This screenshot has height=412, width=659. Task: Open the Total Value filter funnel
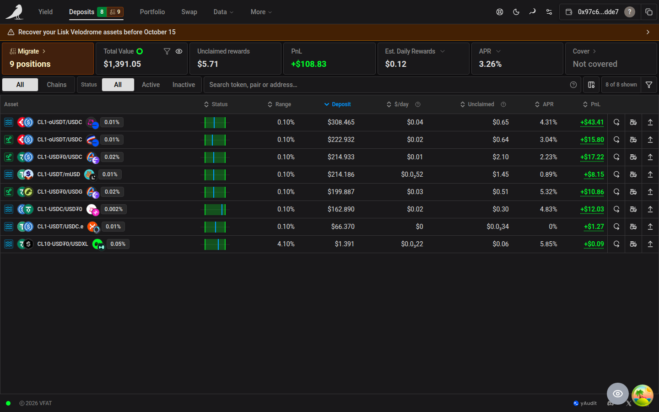point(167,51)
